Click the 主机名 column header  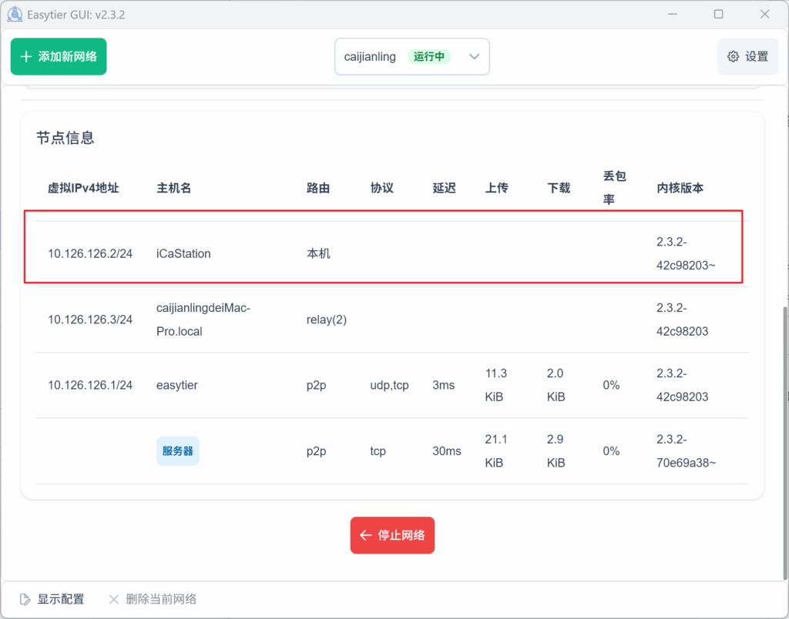[173, 188]
